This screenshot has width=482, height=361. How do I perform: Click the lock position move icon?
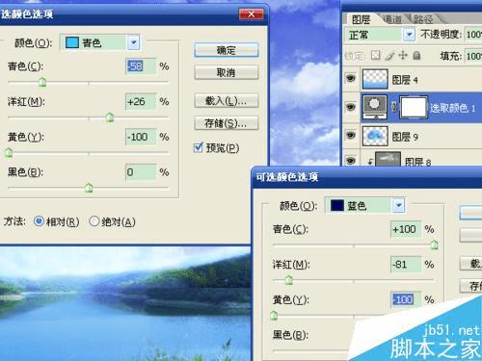pyautogui.click(x=403, y=56)
